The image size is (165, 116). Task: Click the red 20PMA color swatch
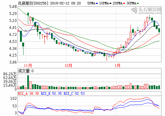[124, 3]
